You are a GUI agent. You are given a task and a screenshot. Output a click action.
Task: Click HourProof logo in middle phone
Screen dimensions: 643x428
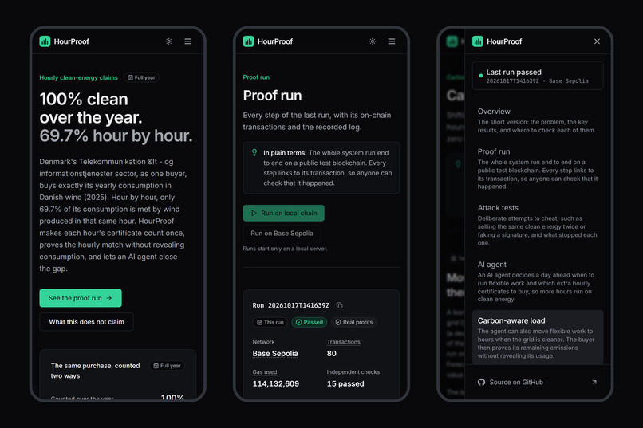pos(268,41)
